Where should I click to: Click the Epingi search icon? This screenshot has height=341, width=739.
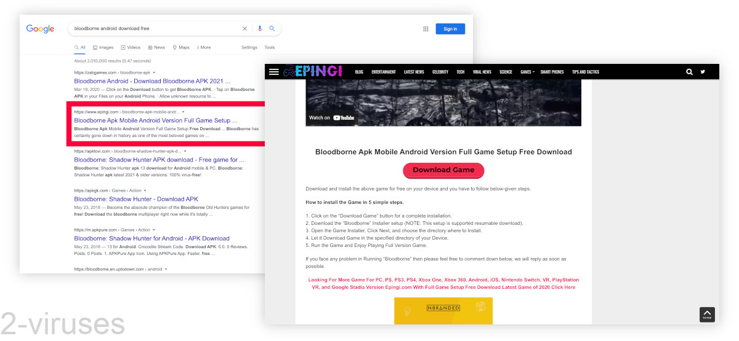pos(689,72)
